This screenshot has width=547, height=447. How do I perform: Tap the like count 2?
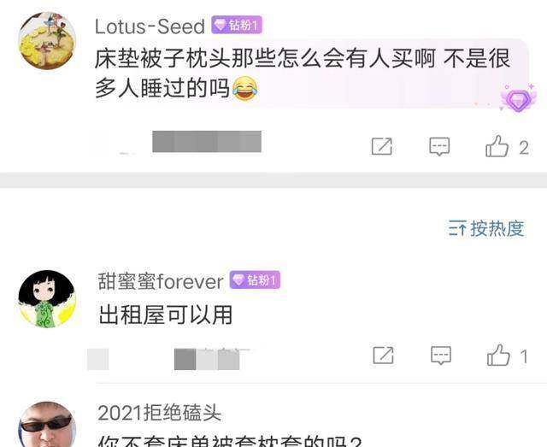[x=524, y=148]
